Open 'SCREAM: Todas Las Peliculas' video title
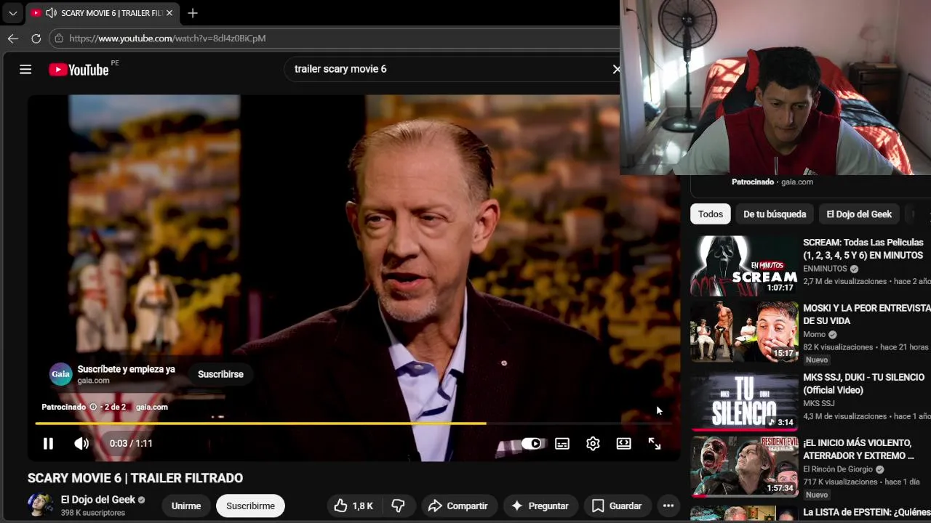This screenshot has height=523, width=931. pos(863,249)
